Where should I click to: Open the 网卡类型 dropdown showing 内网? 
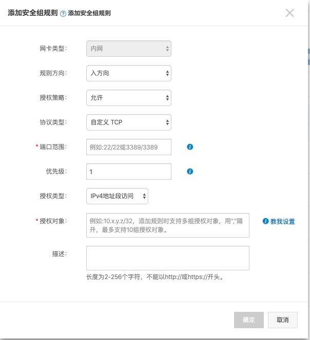coord(129,49)
